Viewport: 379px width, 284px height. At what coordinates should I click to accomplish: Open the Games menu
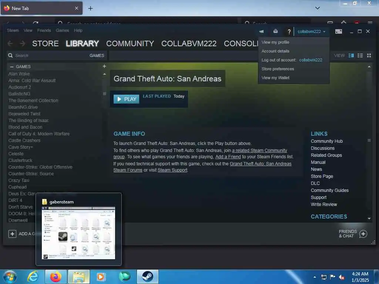click(x=62, y=30)
